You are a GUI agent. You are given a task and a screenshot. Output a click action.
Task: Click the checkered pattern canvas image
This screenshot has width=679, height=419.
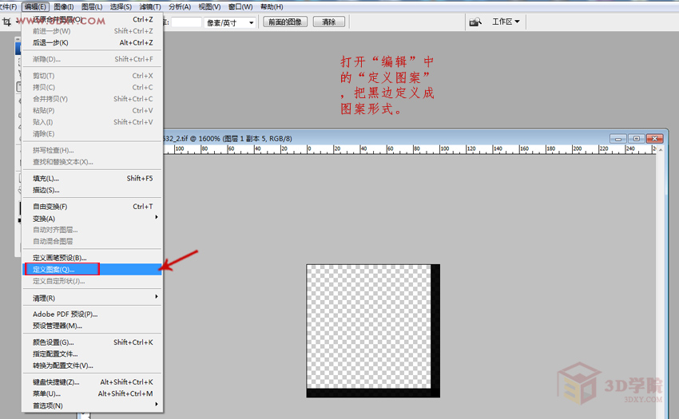click(x=373, y=330)
